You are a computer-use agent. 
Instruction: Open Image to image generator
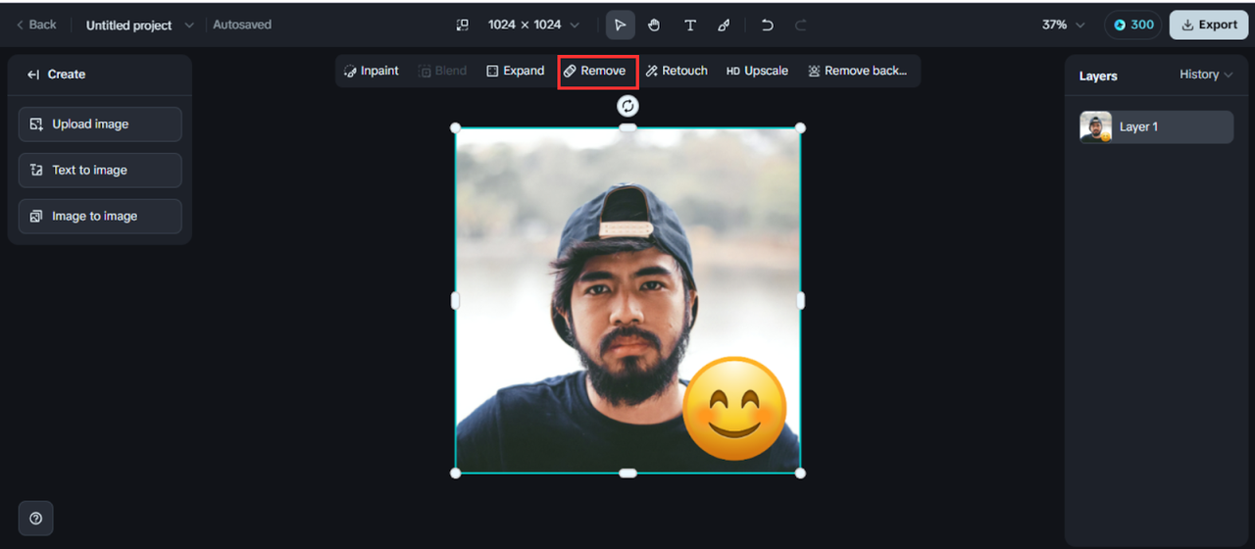[x=100, y=216]
